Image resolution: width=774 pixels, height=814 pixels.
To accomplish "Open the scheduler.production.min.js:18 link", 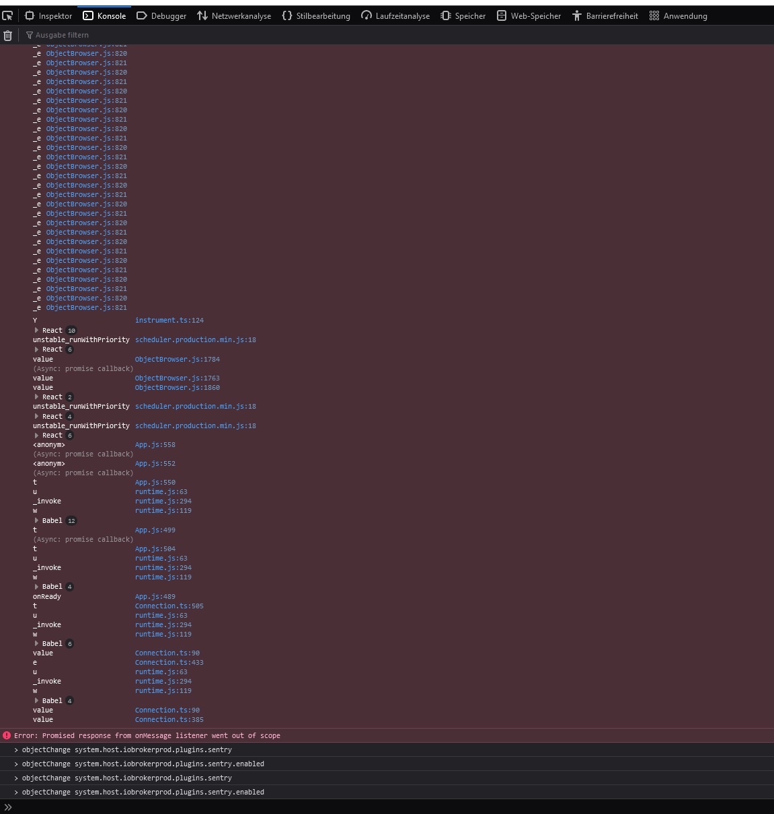I will pos(195,339).
